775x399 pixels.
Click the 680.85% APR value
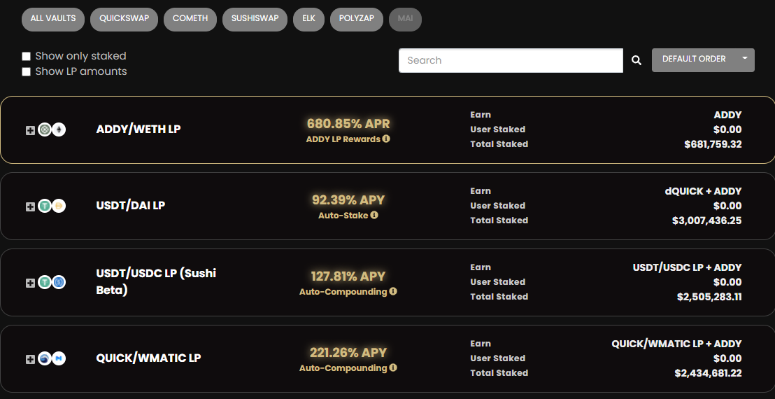[348, 124]
